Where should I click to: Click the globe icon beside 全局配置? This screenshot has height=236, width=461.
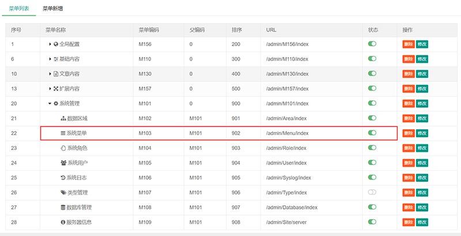pyautogui.click(x=56, y=44)
